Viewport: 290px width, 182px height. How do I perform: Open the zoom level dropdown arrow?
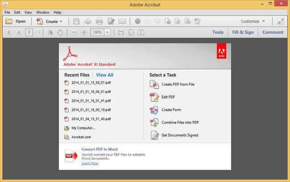(108, 33)
